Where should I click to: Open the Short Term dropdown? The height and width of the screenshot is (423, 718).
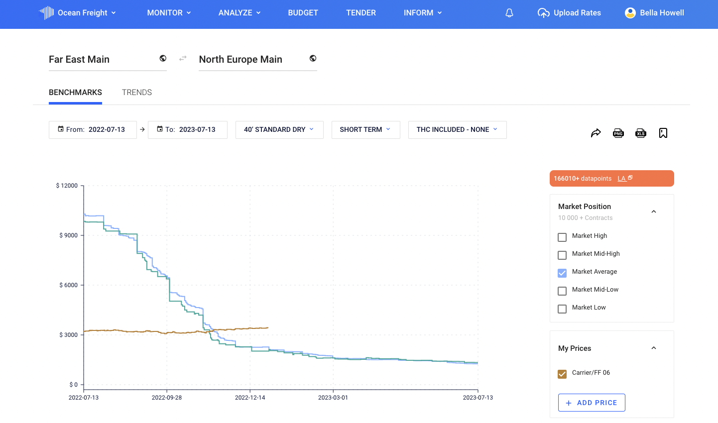(x=365, y=130)
